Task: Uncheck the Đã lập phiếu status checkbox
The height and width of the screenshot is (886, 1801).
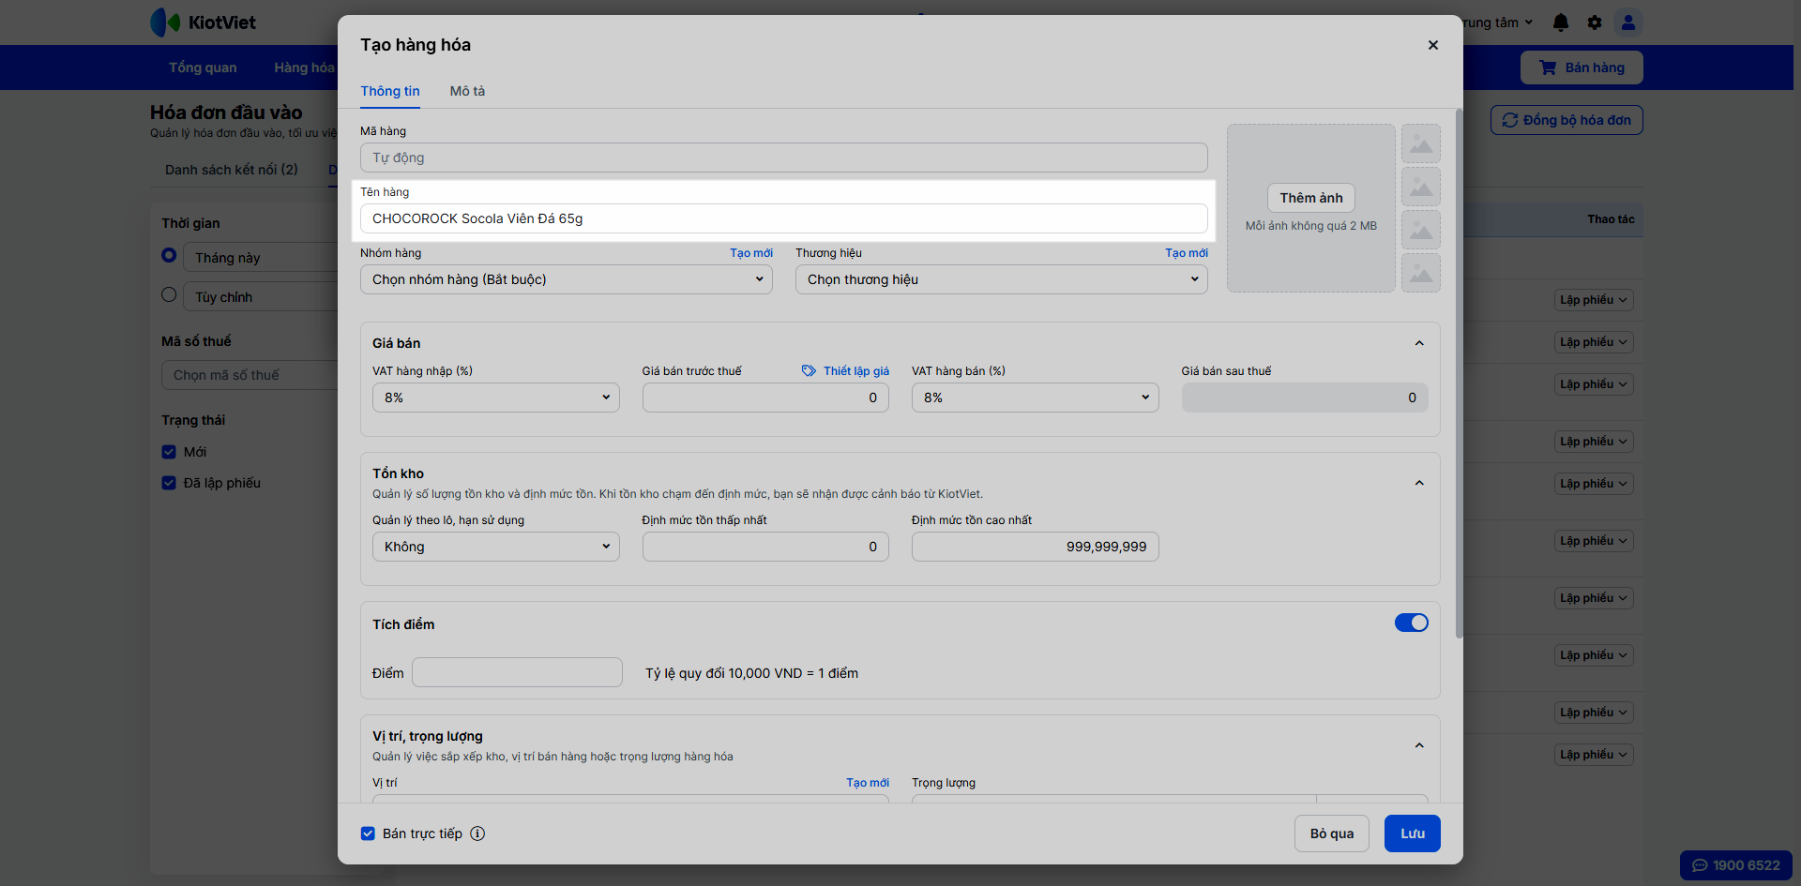Action: pos(169,483)
